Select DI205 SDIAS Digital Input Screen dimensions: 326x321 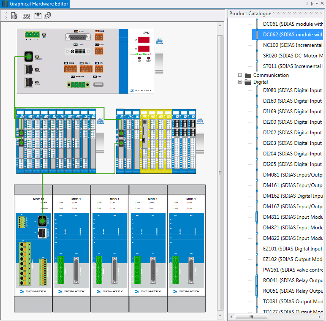point(292,164)
